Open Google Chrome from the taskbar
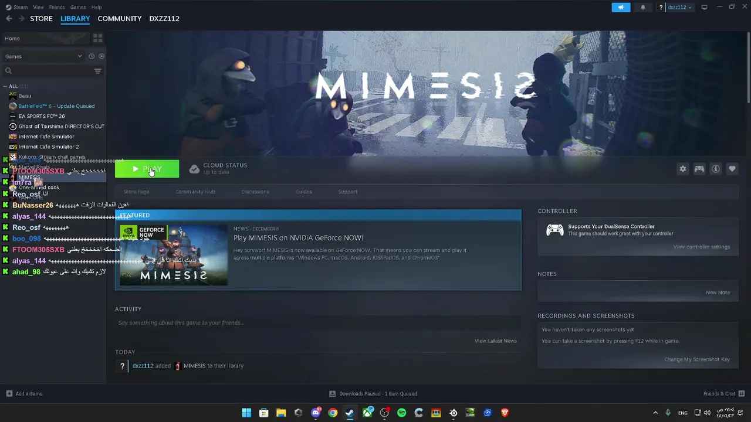Screen dimensions: 751x422 coord(333,413)
